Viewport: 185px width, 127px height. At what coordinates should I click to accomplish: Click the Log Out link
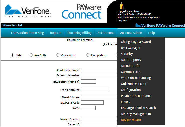coord(123,21)
